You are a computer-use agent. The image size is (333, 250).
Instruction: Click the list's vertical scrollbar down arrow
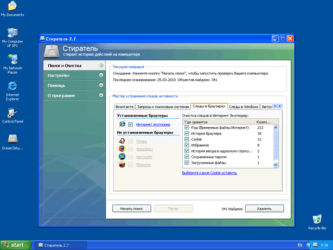276,164
